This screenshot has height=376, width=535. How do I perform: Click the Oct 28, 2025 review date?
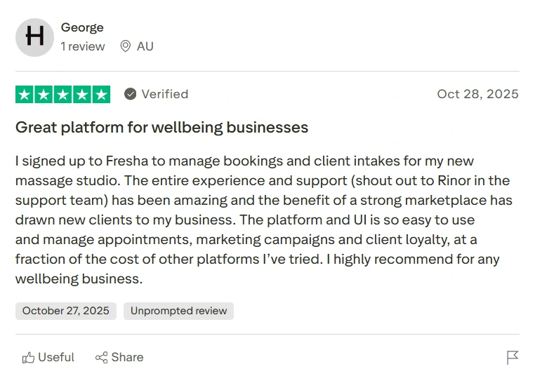point(477,94)
